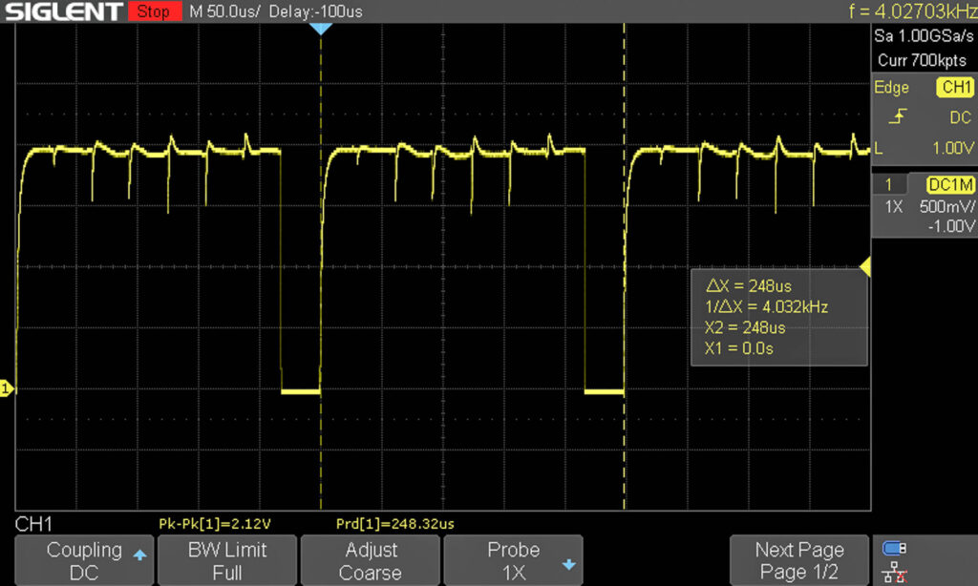The width and height of the screenshot is (978, 586).
Task: Click the LAN network status icon
Action: [x=894, y=573]
